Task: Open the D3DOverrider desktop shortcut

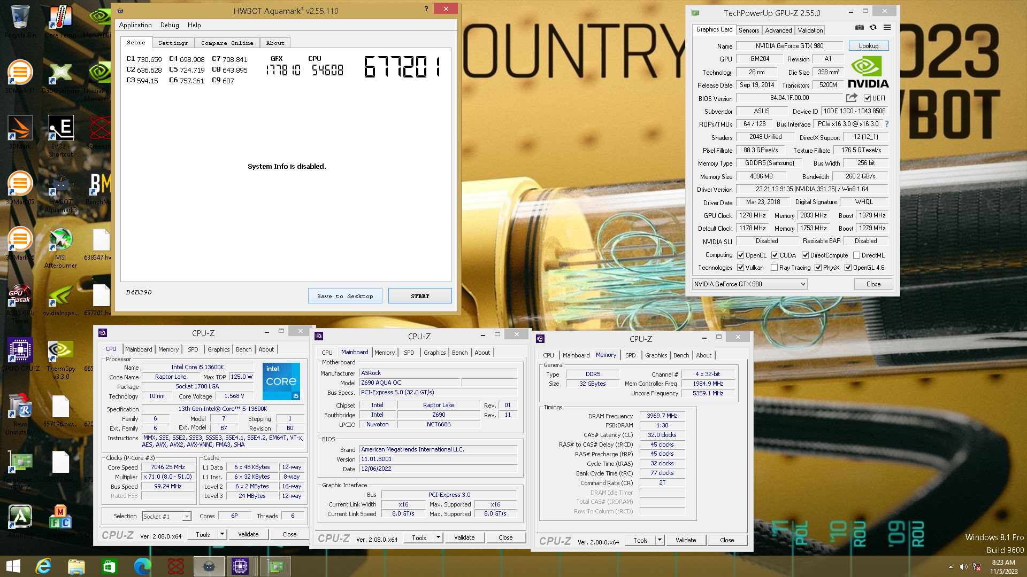Action: [60, 77]
